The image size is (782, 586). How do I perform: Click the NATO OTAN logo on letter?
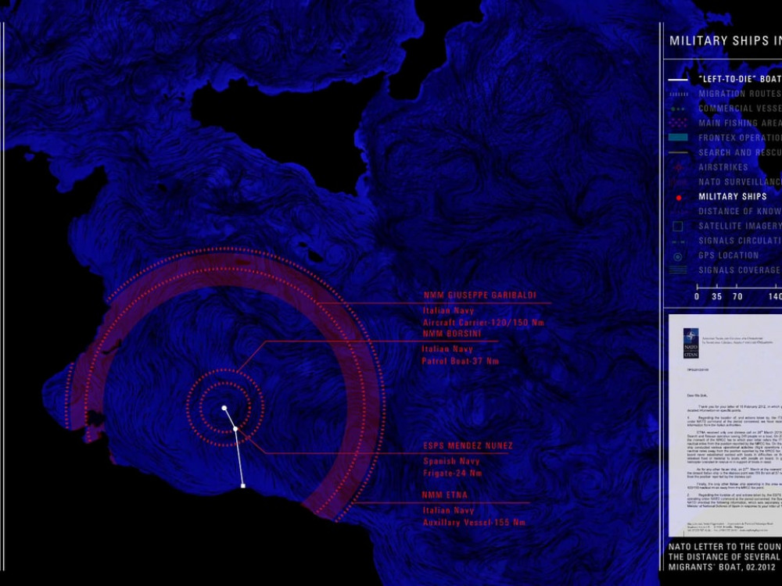(691, 343)
